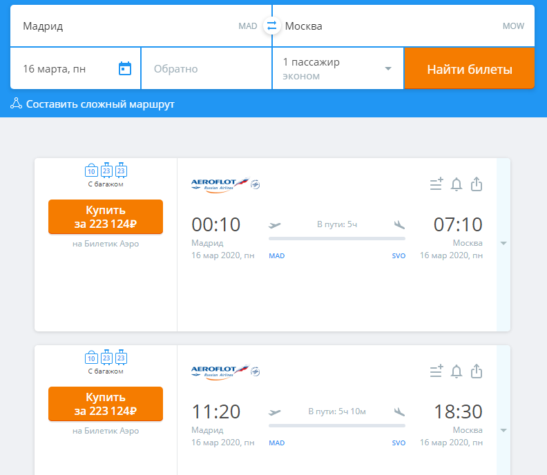Subscribe to price alert bell on first flight
Screen dimensions: 547x475
457,184
